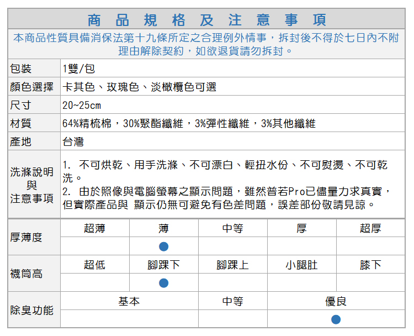
Task: Click the 基本 deodorizing header
Action: pyautogui.click(x=129, y=301)
